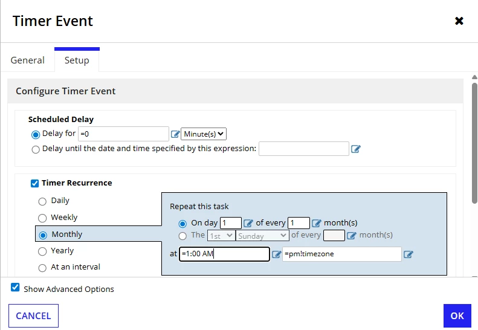The image size is (478, 330).
Task: Toggle Show Advanced Options checkbox
Action: (x=15, y=287)
